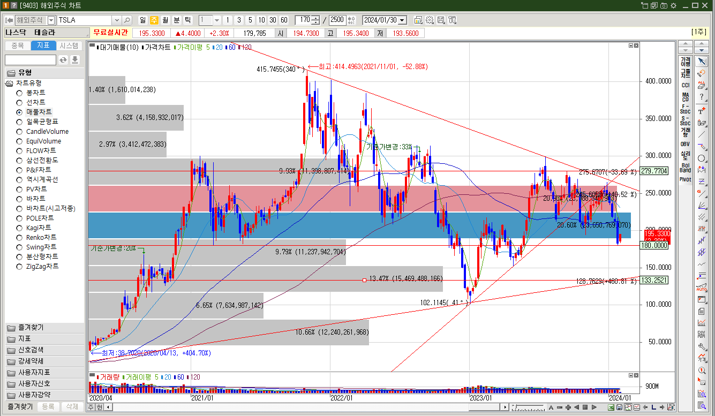Expand the 강세약세 folder section
Screen dimensions: 715x416
[x=44, y=361]
